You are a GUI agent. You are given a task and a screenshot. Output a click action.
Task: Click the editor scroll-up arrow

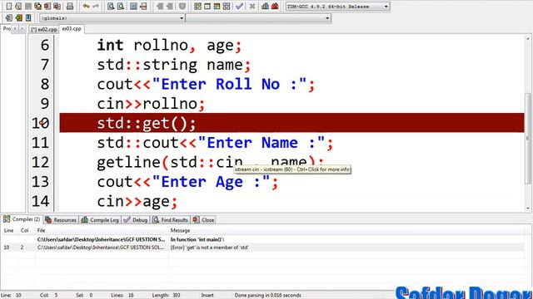(528, 38)
